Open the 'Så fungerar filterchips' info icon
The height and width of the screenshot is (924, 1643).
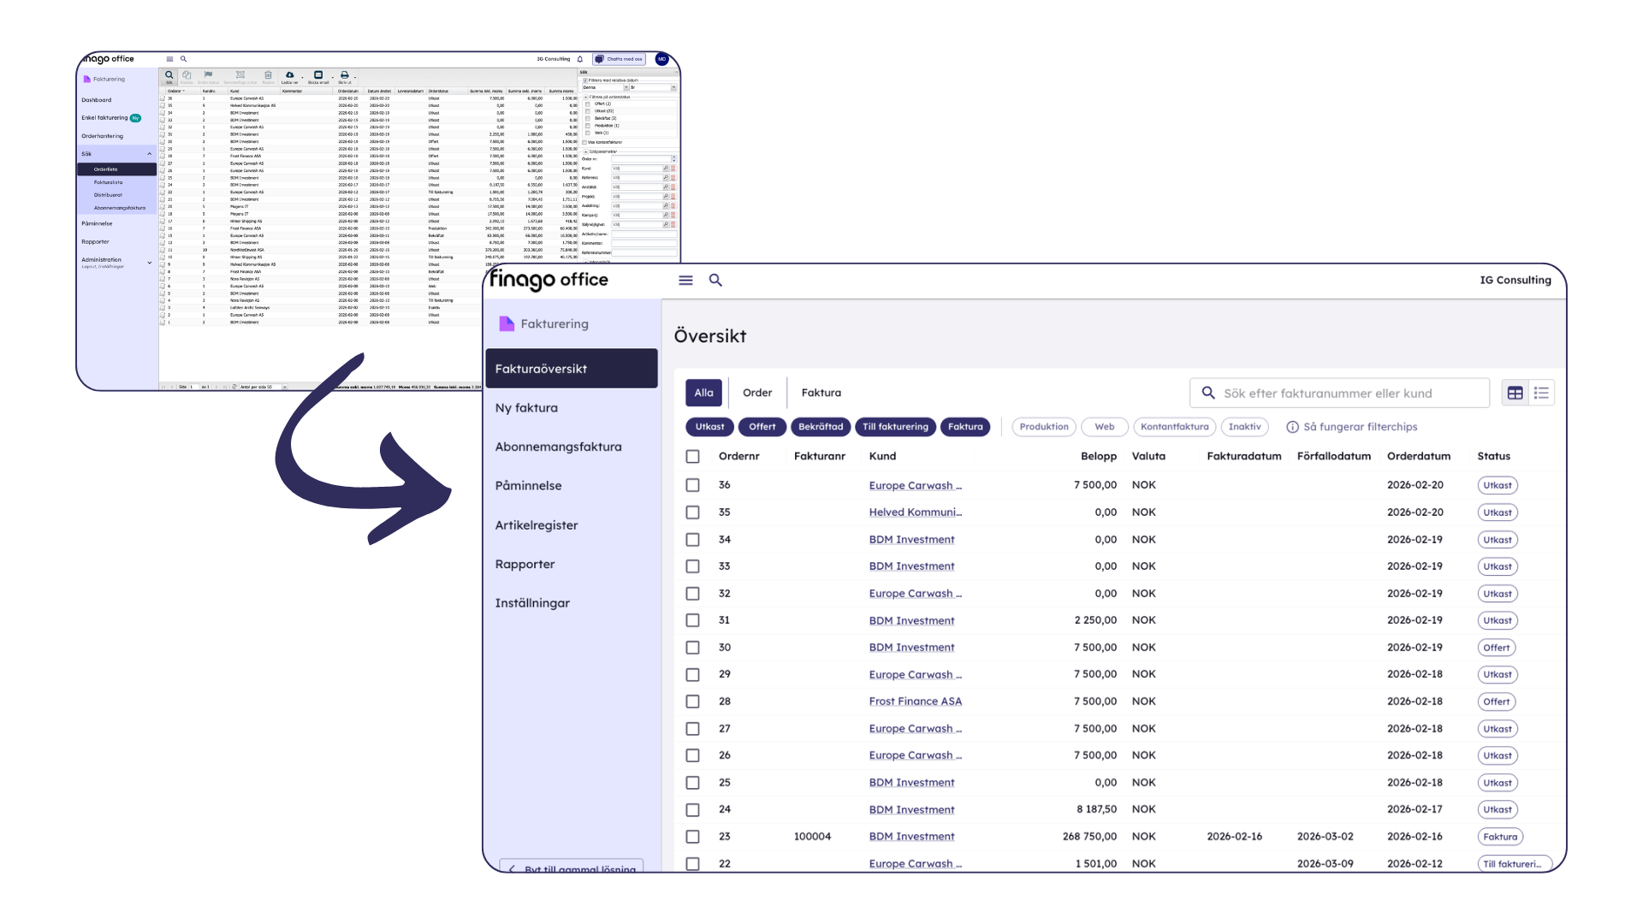coord(1292,427)
